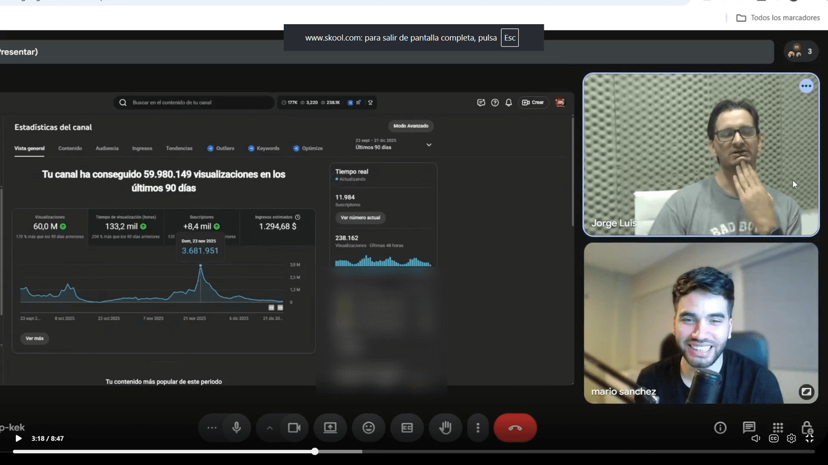Open more options three-dot menu in call bar
The height and width of the screenshot is (465, 828).
[x=478, y=428]
